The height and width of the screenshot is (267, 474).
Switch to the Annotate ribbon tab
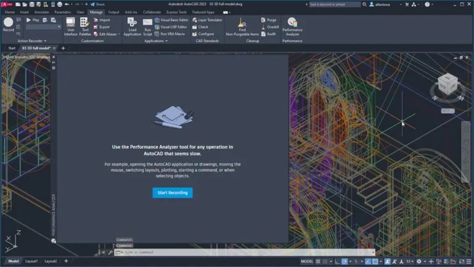coord(42,12)
